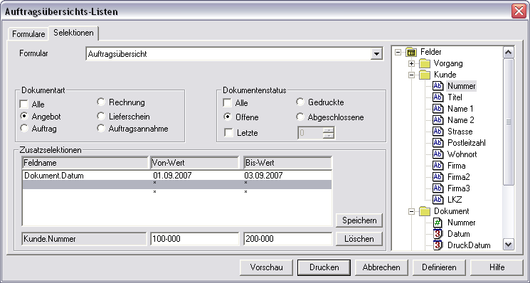Viewport: 530px width, 283px height.
Task: Click the Ab icon beside Firma
Action: [438, 166]
